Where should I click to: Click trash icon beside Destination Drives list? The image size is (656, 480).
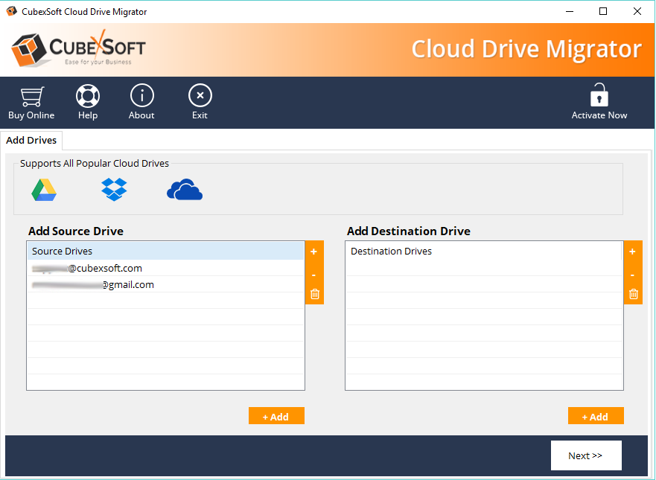[x=633, y=294]
